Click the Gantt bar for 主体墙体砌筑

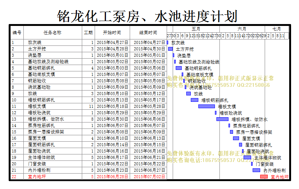pos(247,157)
